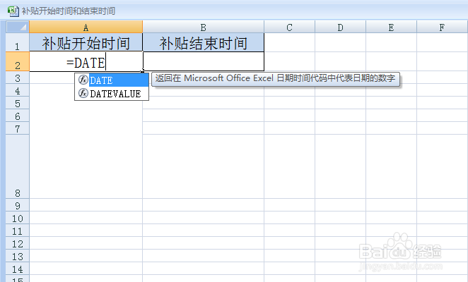
Task: Click cell A10
Action: click(86, 218)
